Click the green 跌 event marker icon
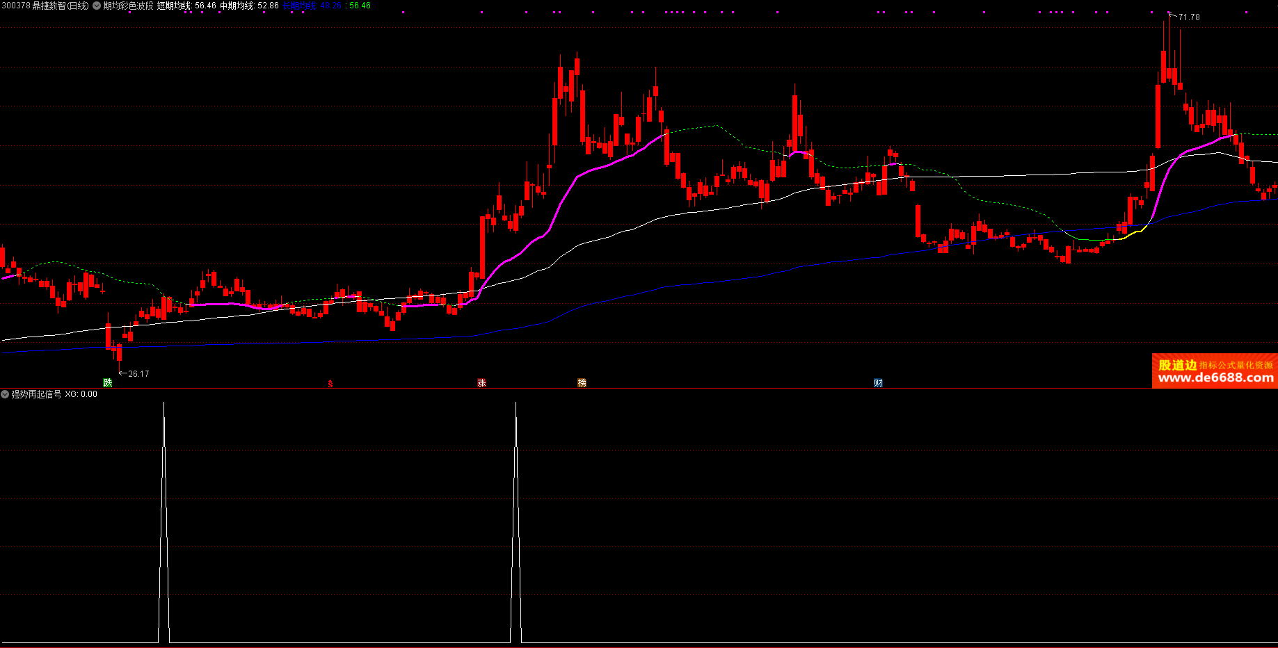The height and width of the screenshot is (648, 1278). [108, 382]
